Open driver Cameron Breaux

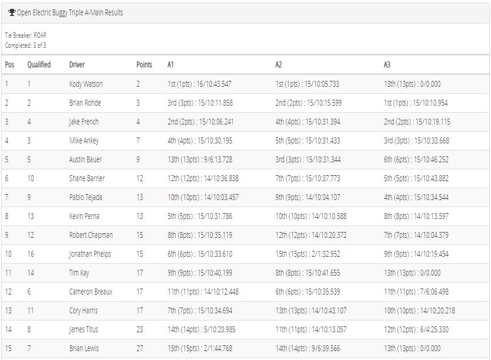[91, 292]
